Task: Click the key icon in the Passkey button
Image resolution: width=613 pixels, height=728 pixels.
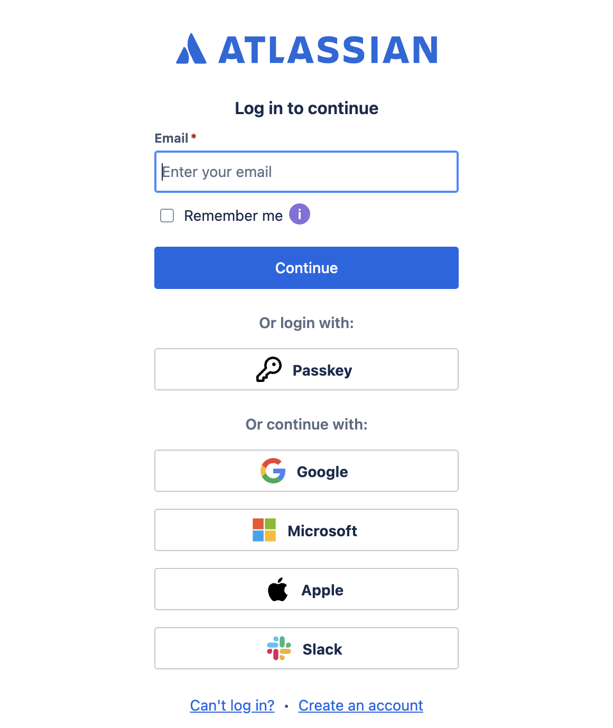Action: [x=269, y=369]
